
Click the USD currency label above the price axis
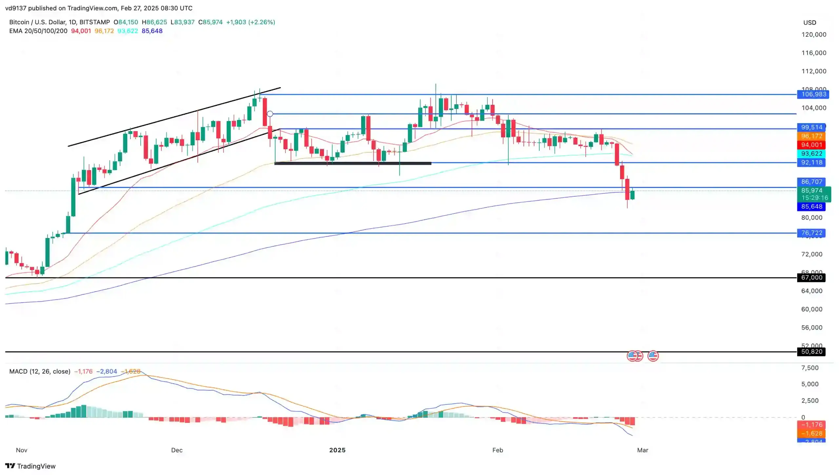tap(810, 23)
